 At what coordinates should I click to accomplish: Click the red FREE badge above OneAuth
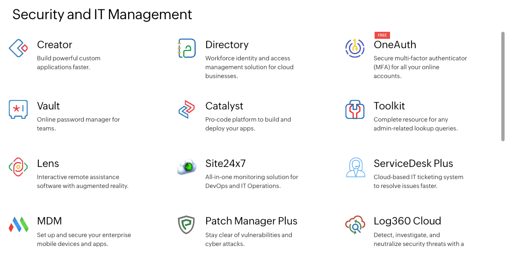point(382,35)
